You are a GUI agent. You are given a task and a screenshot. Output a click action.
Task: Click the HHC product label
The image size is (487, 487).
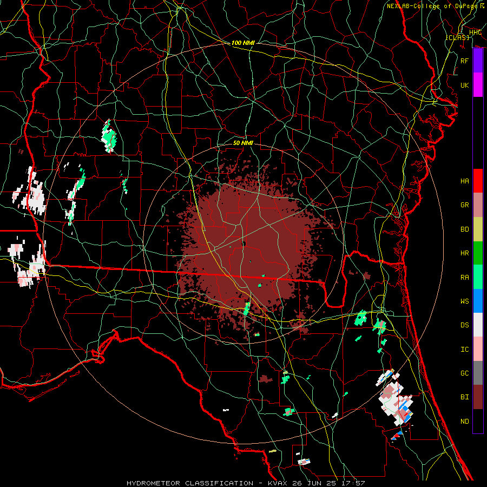475,32
